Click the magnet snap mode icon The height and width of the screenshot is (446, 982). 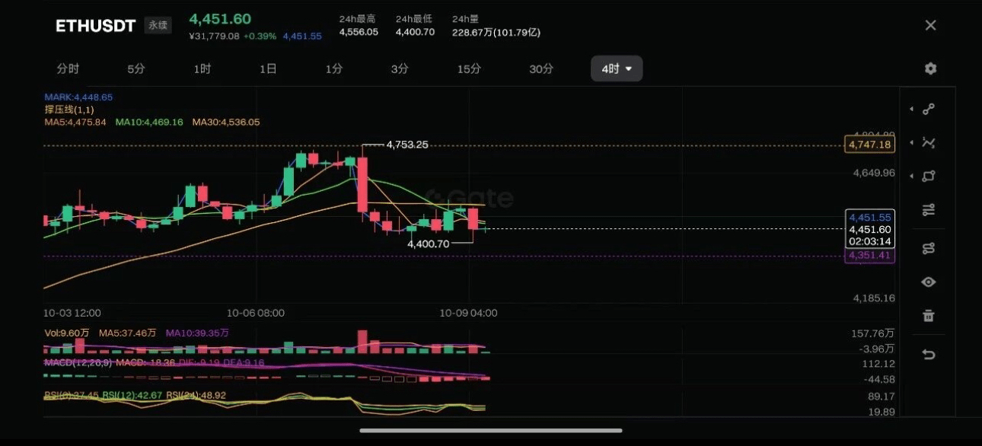click(929, 248)
